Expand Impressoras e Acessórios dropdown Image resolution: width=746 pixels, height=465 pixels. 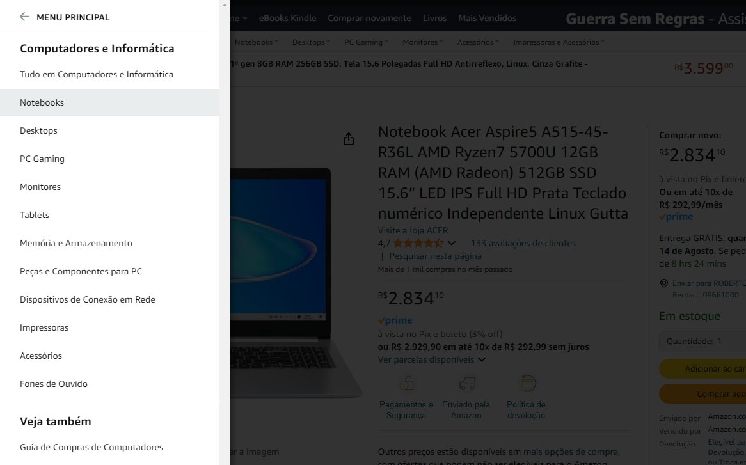559,42
